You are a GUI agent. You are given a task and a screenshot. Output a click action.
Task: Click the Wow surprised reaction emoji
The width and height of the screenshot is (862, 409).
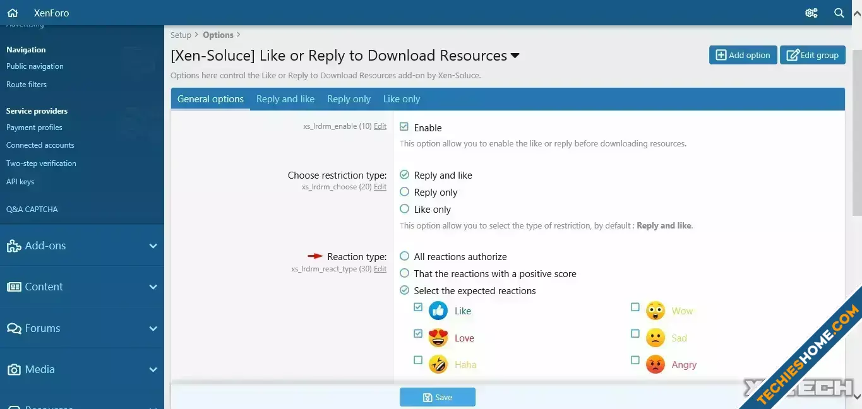pos(655,311)
